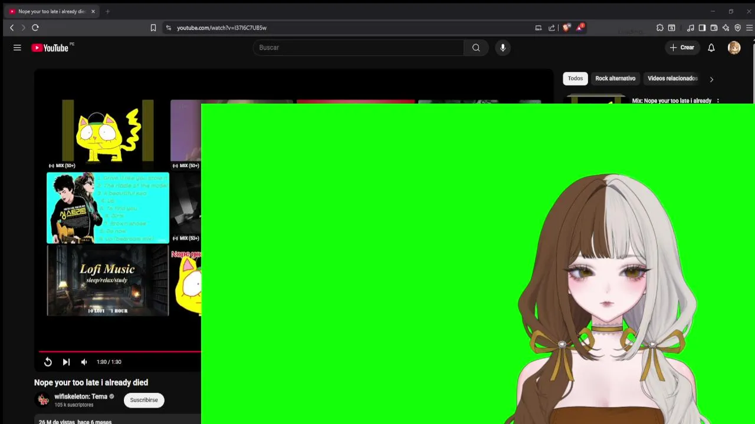Open the Leo AI sparkle icon

click(726, 28)
